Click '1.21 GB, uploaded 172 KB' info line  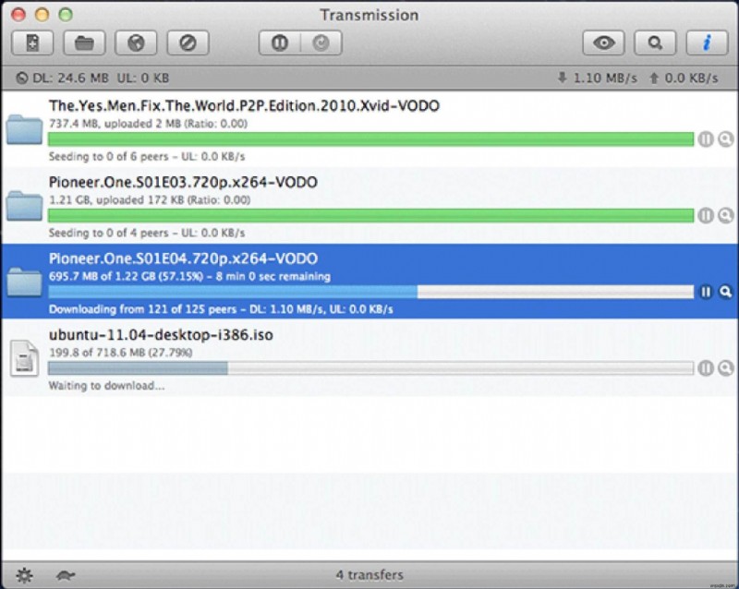tap(150, 199)
